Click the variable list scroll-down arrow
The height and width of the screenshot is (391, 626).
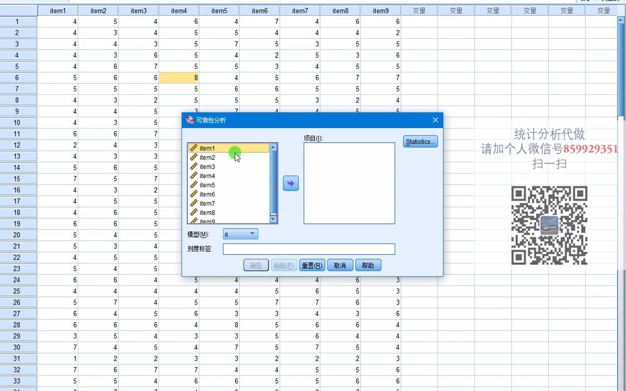tap(273, 219)
